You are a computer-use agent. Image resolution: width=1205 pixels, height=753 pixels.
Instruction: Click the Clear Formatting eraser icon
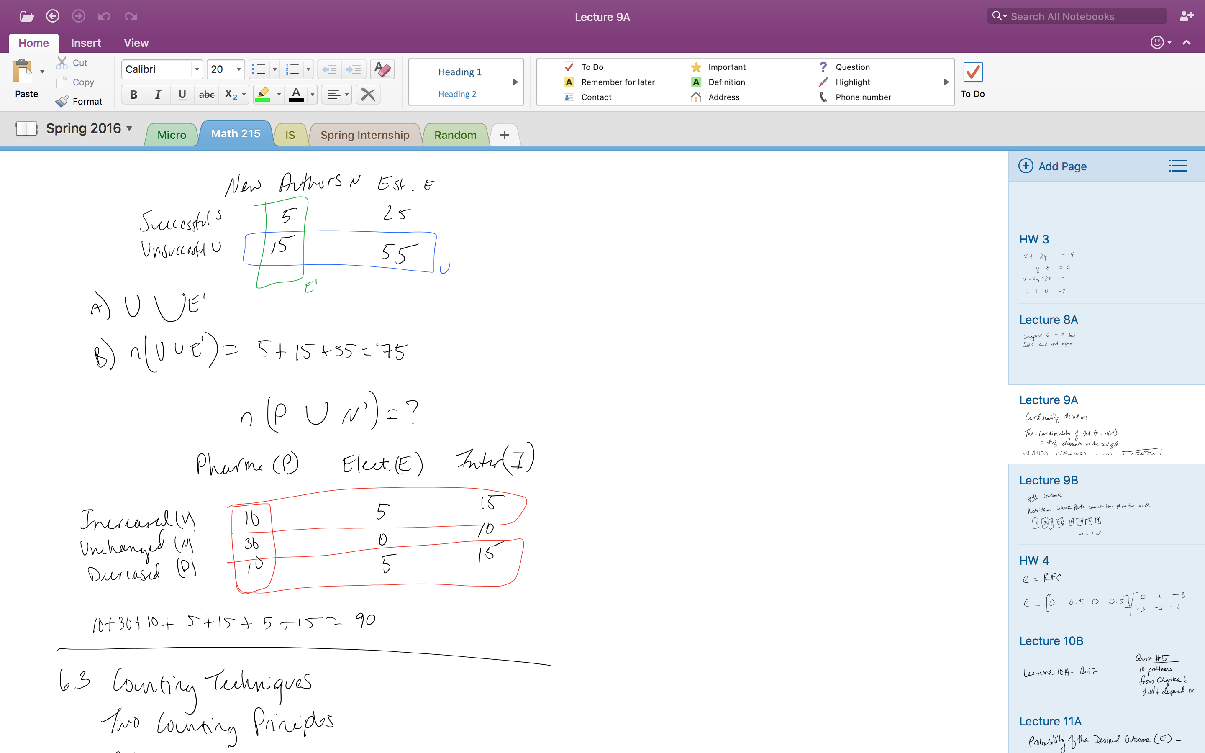coord(382,69)
